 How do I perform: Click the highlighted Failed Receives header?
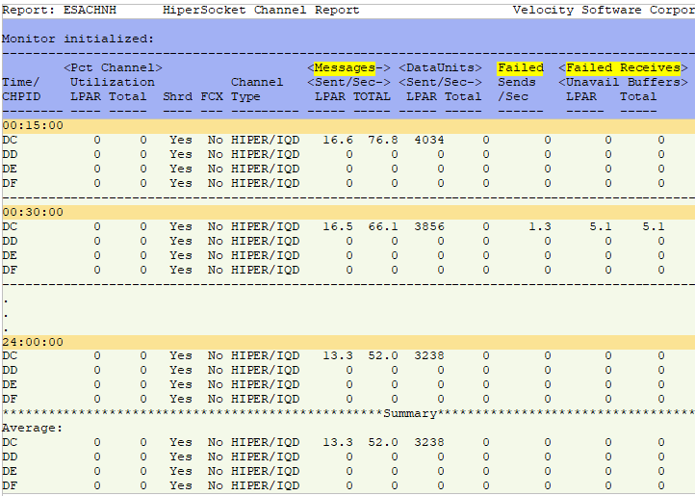point(623,67)
